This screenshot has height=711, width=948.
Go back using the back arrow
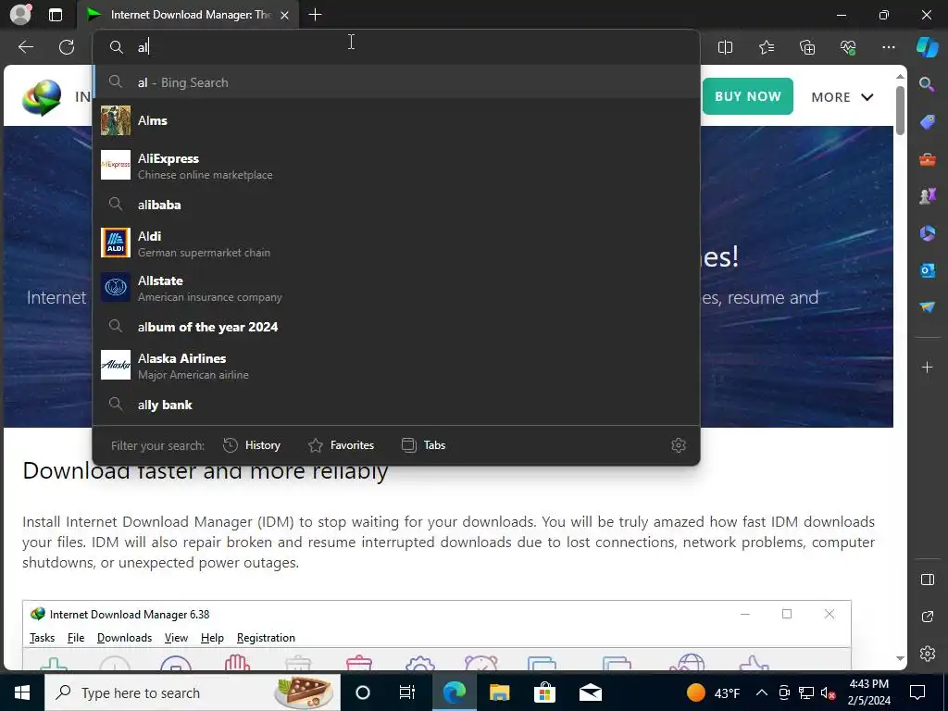click(26, 47)
